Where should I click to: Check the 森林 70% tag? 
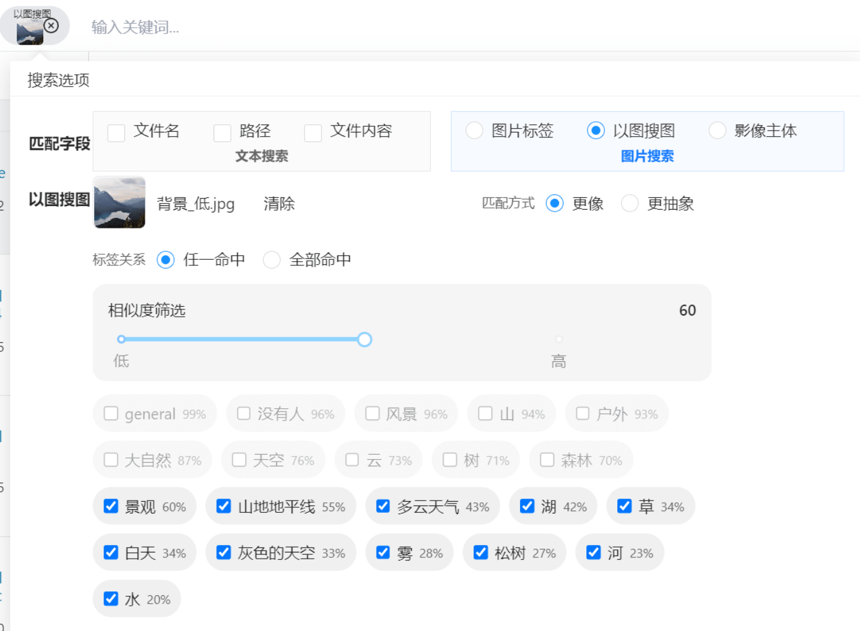click(x=547, y=460)
